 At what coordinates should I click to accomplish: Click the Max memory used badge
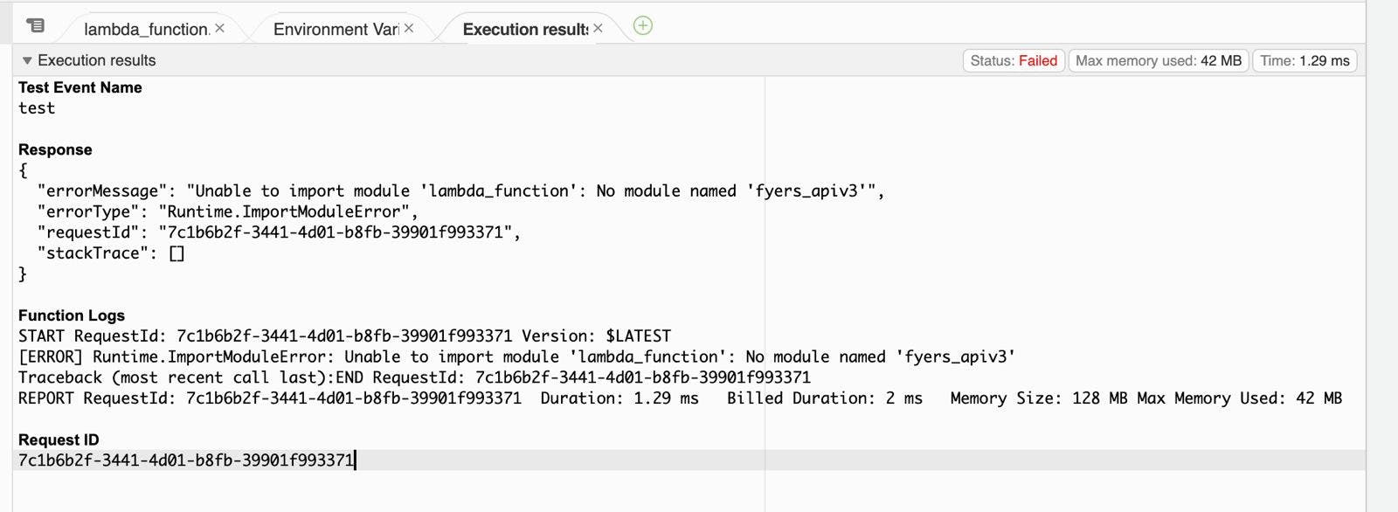point(1158,61)
